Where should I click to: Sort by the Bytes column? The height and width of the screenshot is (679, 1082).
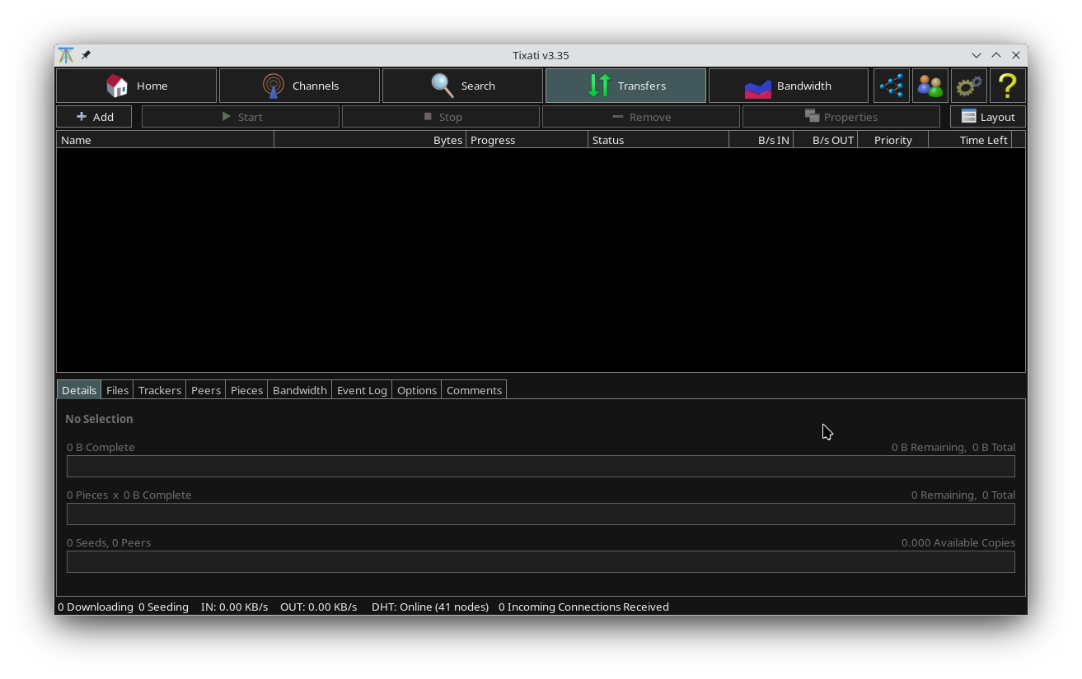(370, 140)
